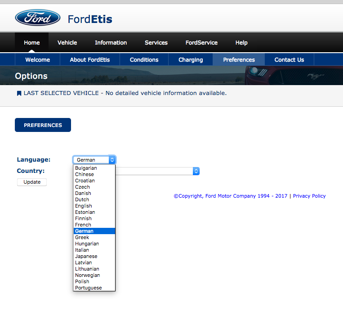Expand the Country dropdown arrow
The width and height of the screenshot is (343, 326).
[196, 171]
